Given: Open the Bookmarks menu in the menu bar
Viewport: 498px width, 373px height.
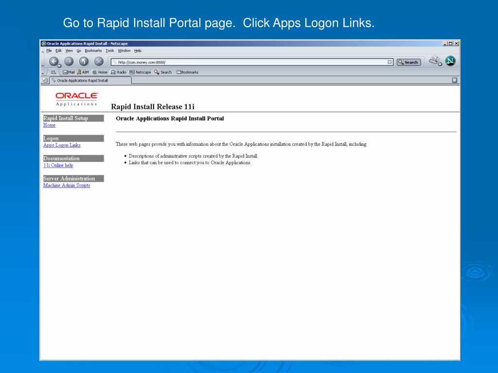Looking at the screenshot, I should click(x=93, y=51).
